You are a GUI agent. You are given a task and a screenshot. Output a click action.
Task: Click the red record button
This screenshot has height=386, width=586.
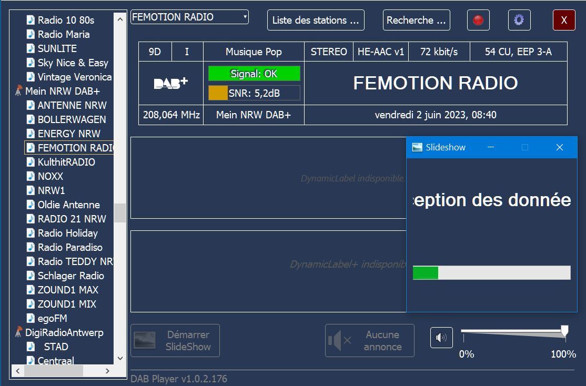478,20
